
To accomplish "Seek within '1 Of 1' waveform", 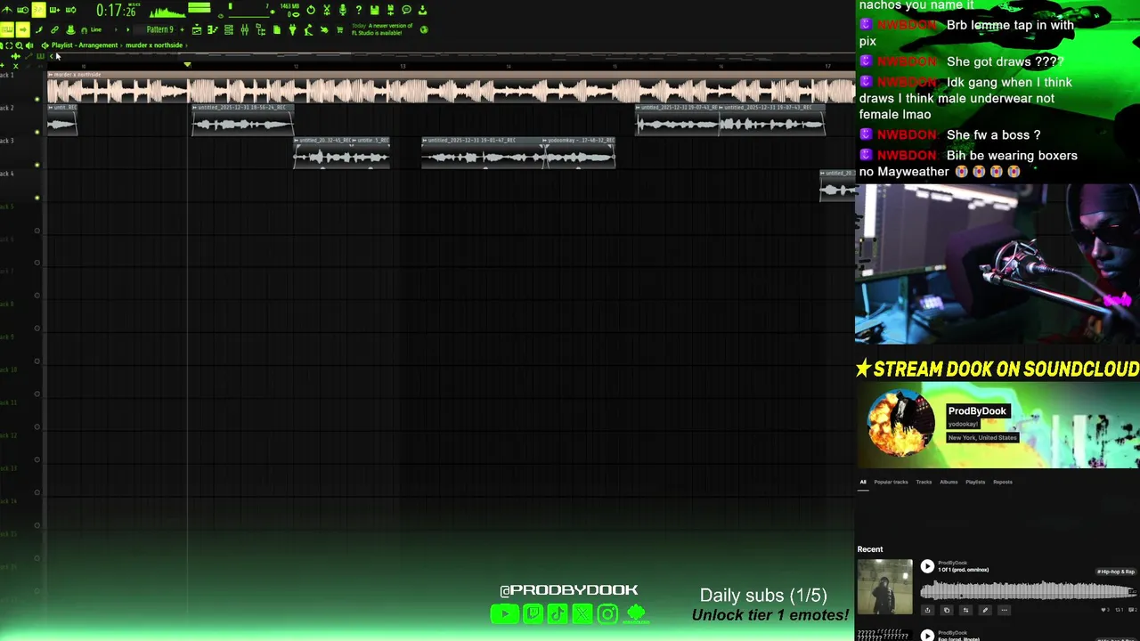I will 1028,590.
